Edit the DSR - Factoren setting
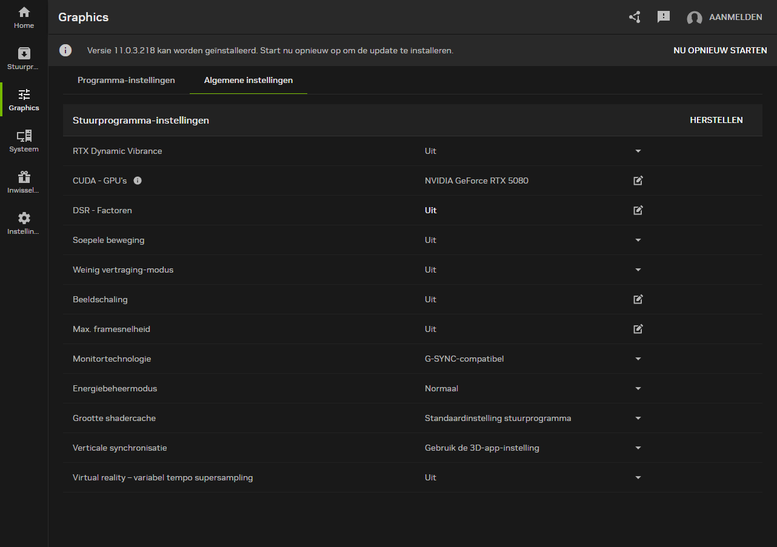 tap(638, 210)
